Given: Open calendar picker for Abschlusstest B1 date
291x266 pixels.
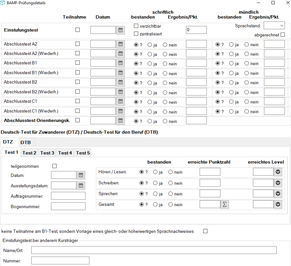Looking at the screenshot, I should pyautogui.click(x=120, y=63).
